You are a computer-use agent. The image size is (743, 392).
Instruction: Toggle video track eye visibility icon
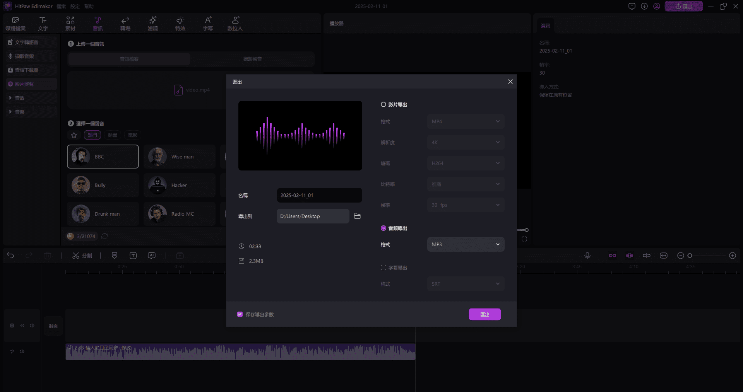[x=22, y=326]
